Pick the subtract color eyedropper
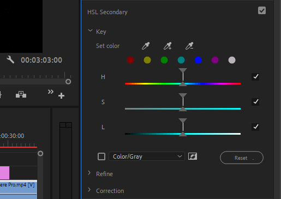 click(189, 46)
